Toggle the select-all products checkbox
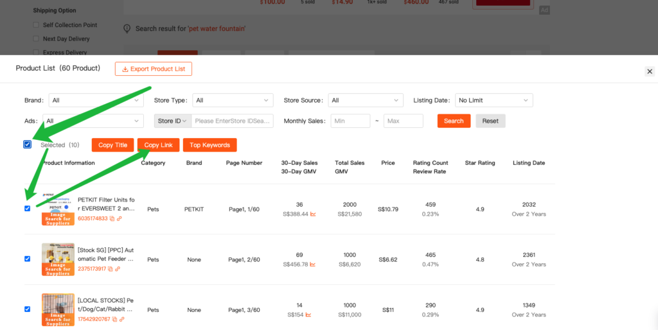 (x=27, y=144)
